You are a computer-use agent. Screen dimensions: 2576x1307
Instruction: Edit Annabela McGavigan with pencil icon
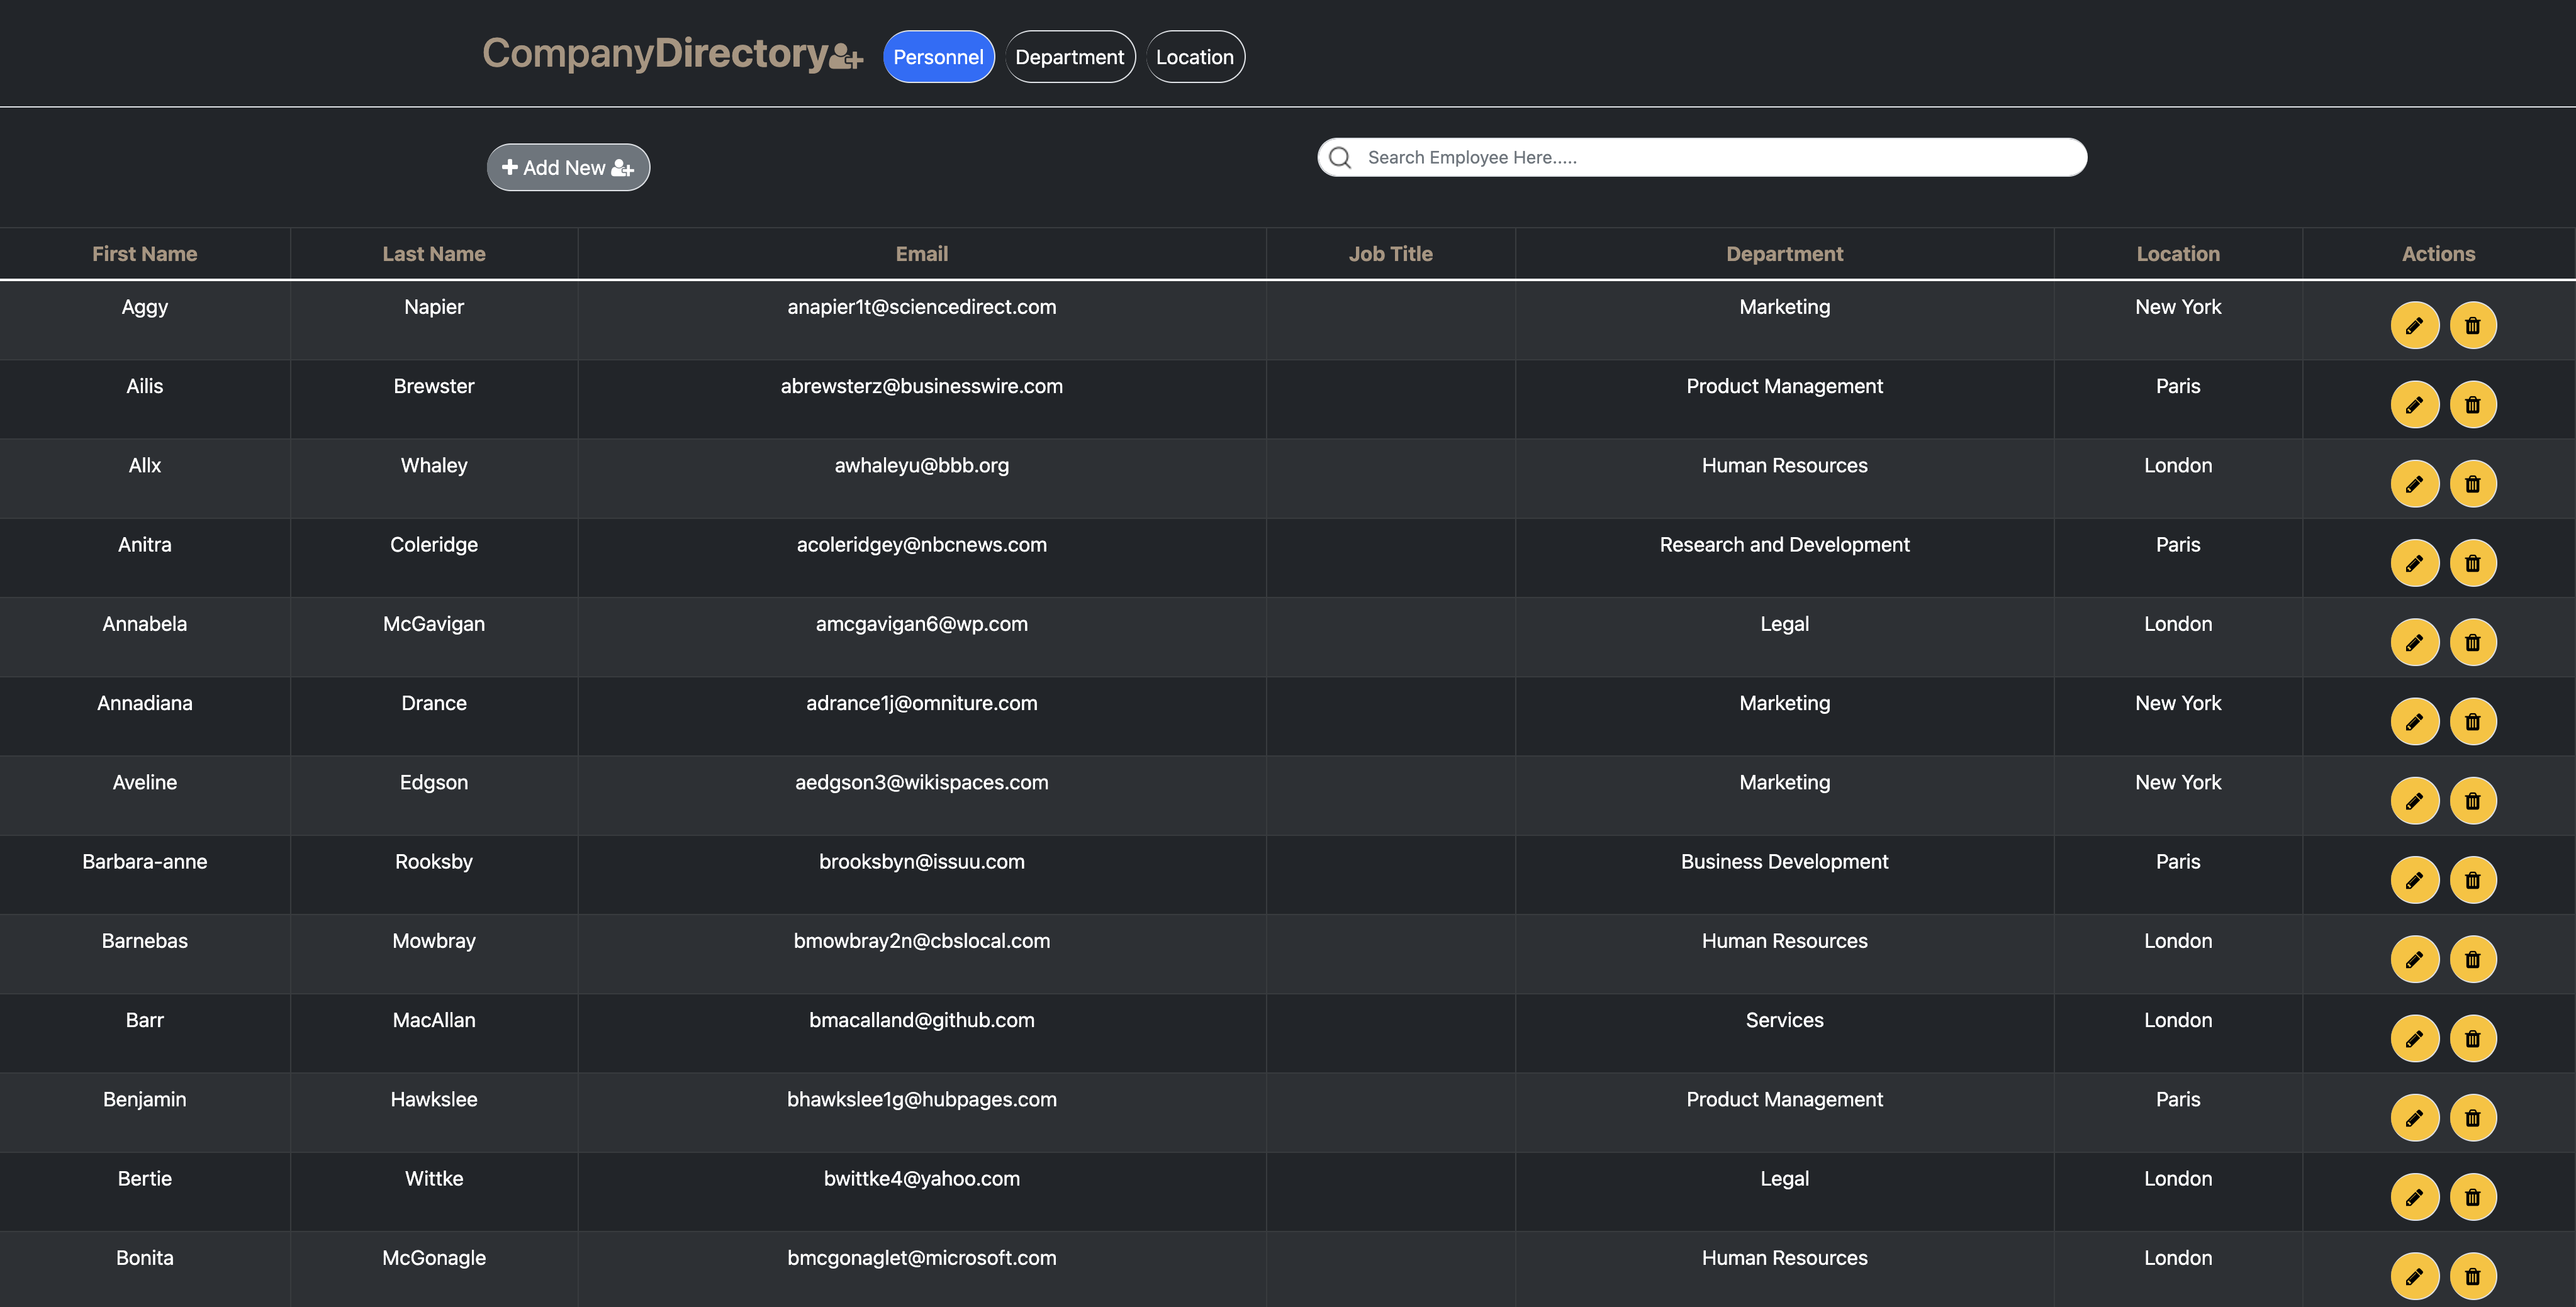pos(2414,643)
